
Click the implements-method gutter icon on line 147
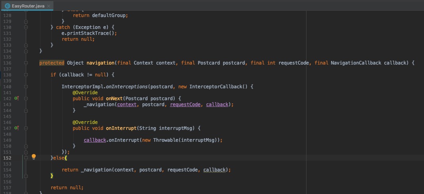click(17, 128)
